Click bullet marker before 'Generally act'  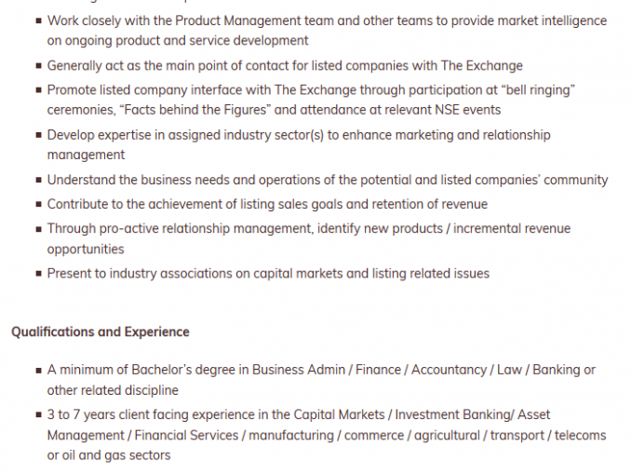click(39, 65)
